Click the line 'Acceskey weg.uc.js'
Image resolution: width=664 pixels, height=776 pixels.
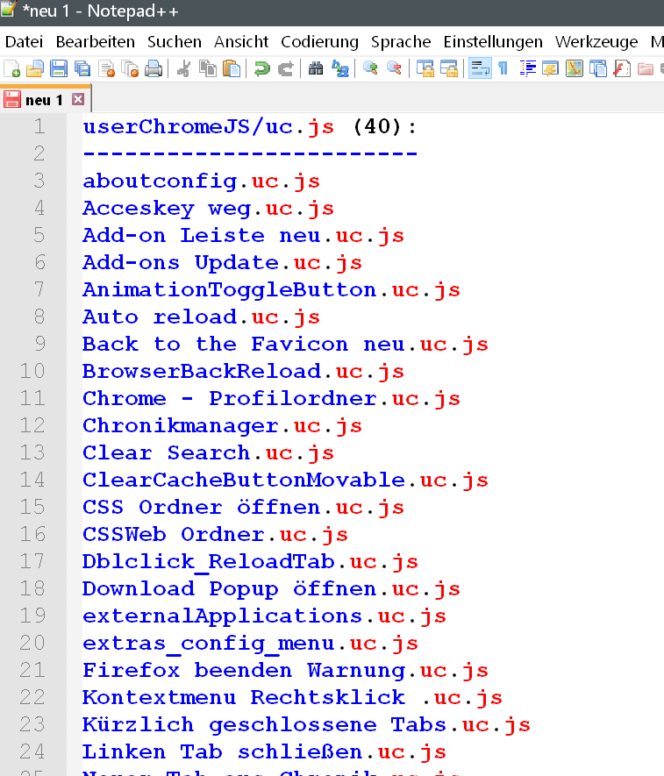208,209
